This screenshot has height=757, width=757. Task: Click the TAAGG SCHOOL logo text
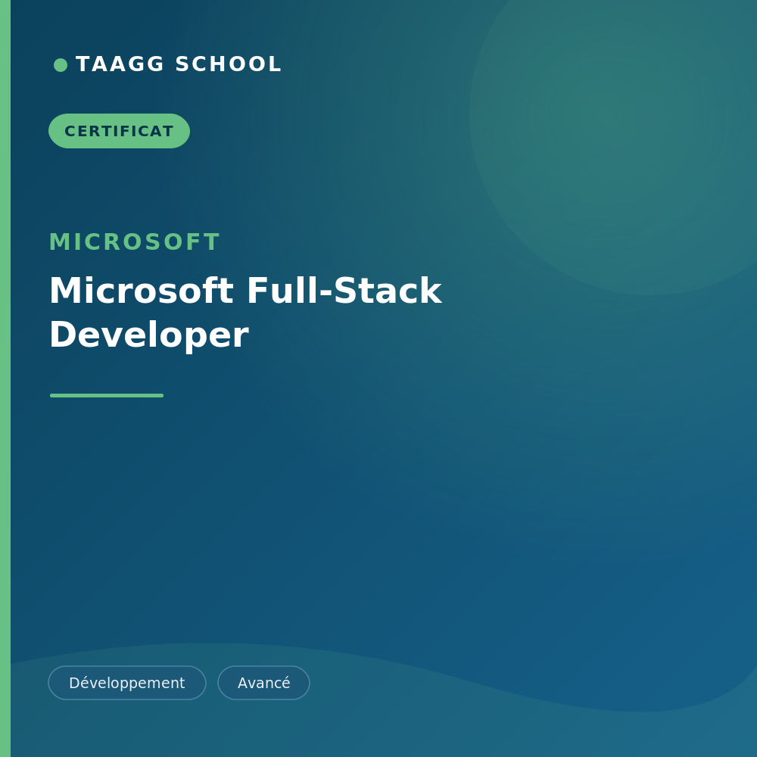click(x=179, y=64)
